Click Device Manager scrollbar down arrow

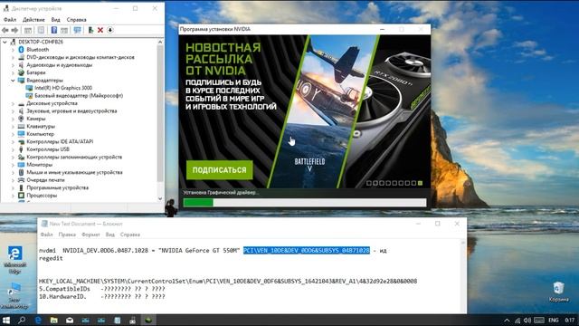[160, 198]
